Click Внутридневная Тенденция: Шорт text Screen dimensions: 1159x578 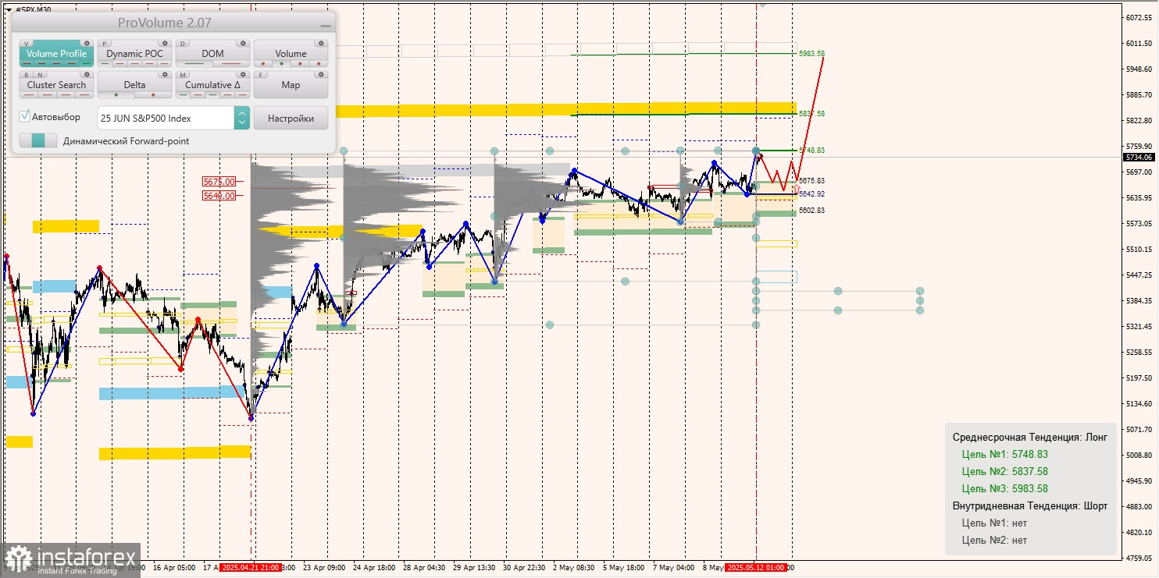pyautogui.click(x=1030, y=505)
